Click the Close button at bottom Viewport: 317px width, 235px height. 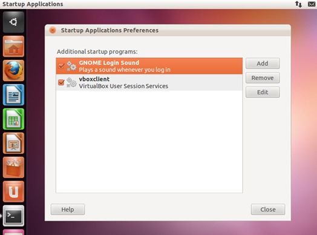pos(268,210)
